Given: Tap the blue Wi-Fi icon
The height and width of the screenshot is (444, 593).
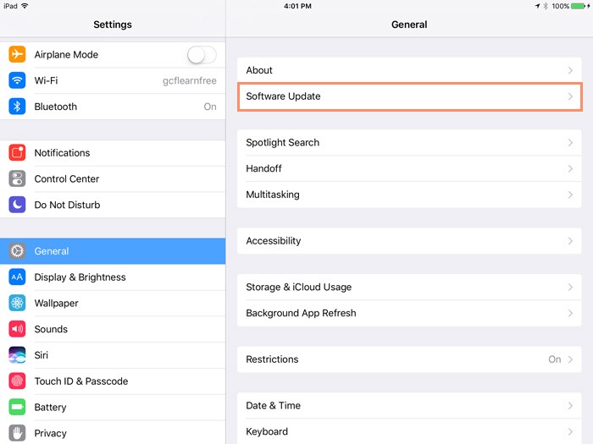Looking at the screenshot, I should pos(17,81).
